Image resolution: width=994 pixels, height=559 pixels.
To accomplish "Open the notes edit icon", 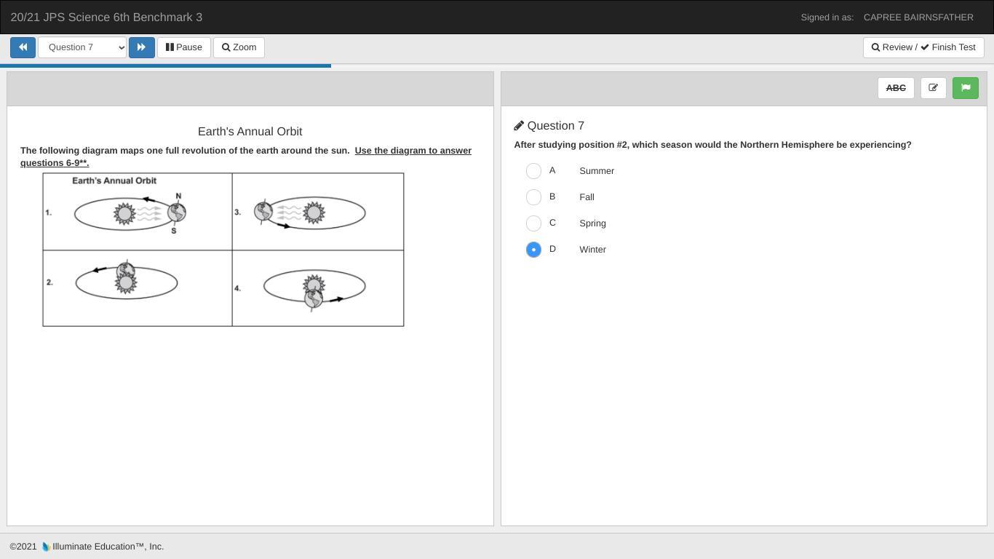I will click(933, 88).
